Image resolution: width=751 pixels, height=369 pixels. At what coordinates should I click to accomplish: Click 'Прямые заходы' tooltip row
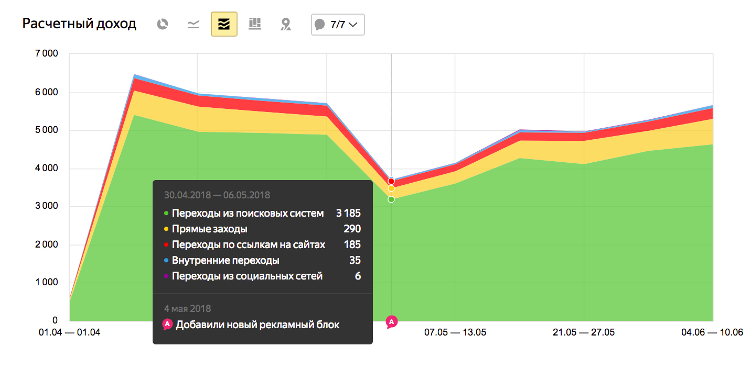[x=210, y=229]
